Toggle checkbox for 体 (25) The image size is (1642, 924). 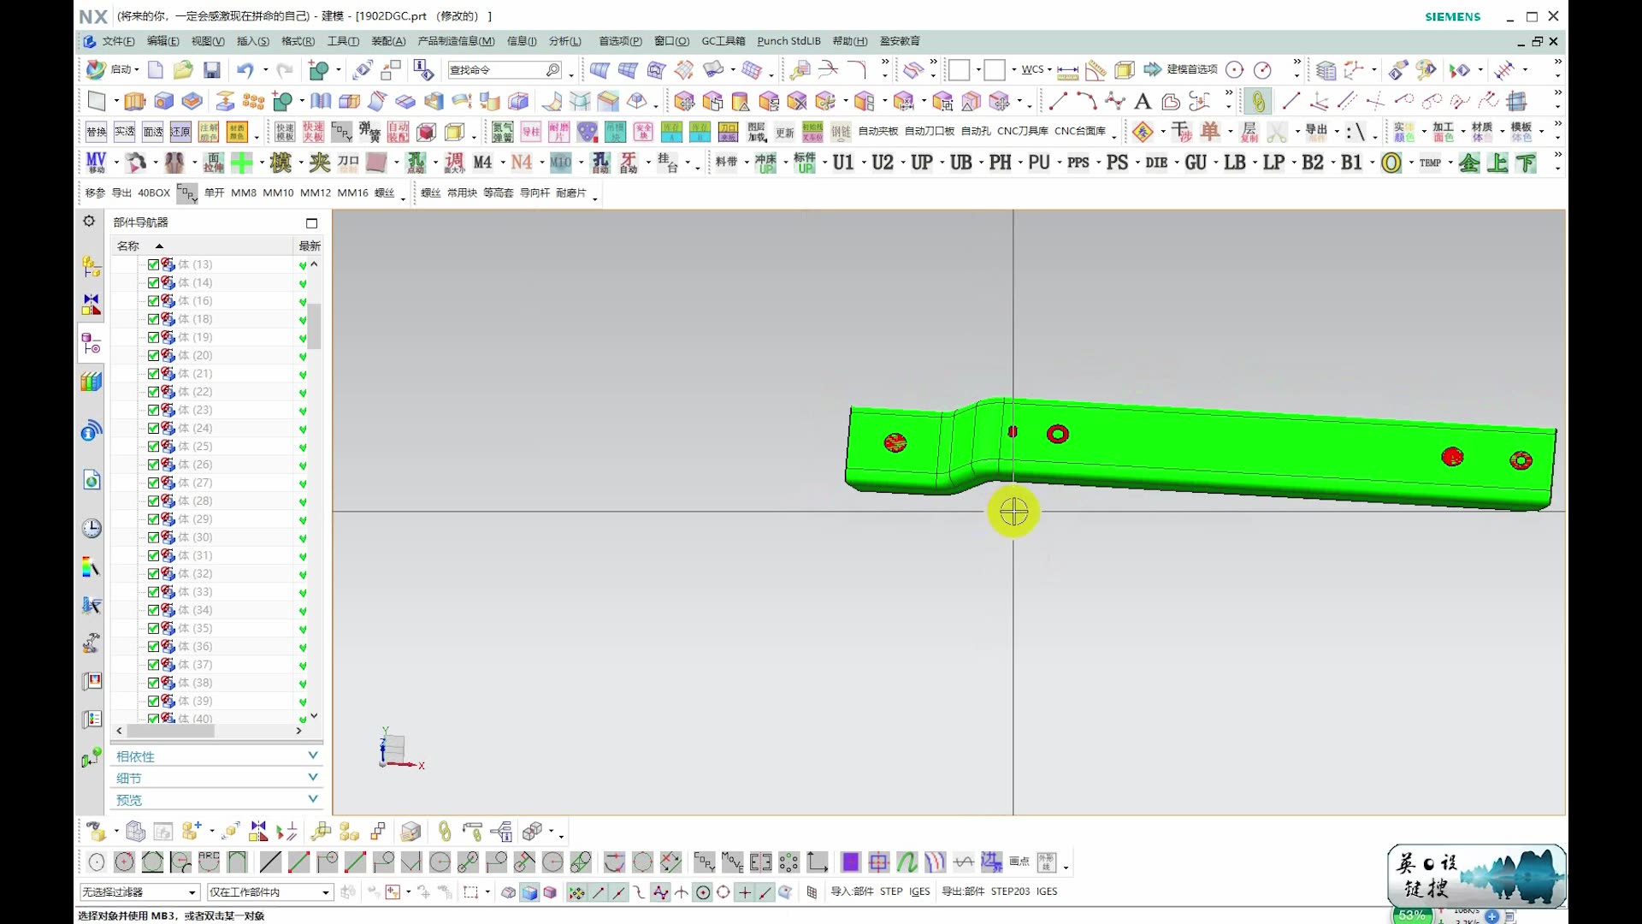(153, 447)
